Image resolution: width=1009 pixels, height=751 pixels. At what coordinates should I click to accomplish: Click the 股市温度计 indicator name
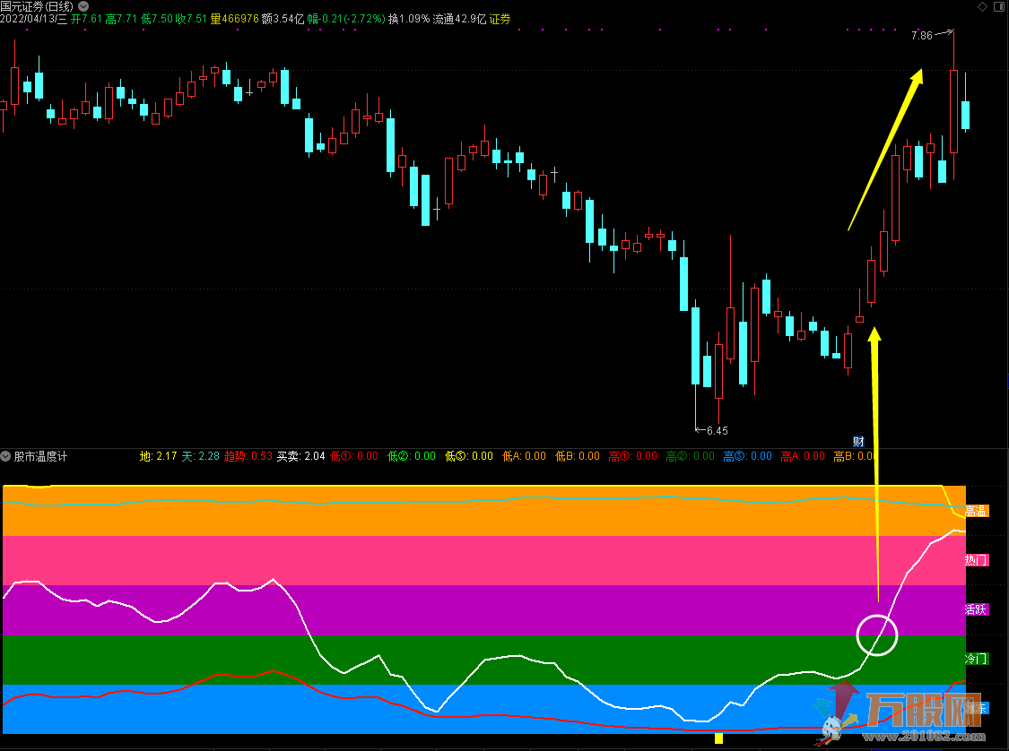(40, 456)
